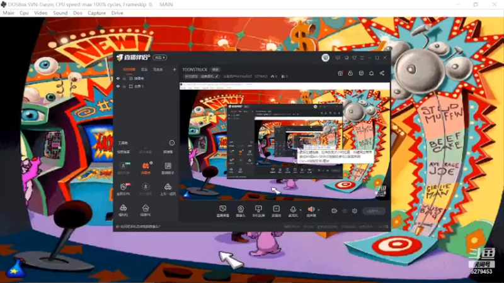Image resolution: width=504 pixels, height=283 pixels.
Task: Click the start live pill button
Action: coord(374,211)
